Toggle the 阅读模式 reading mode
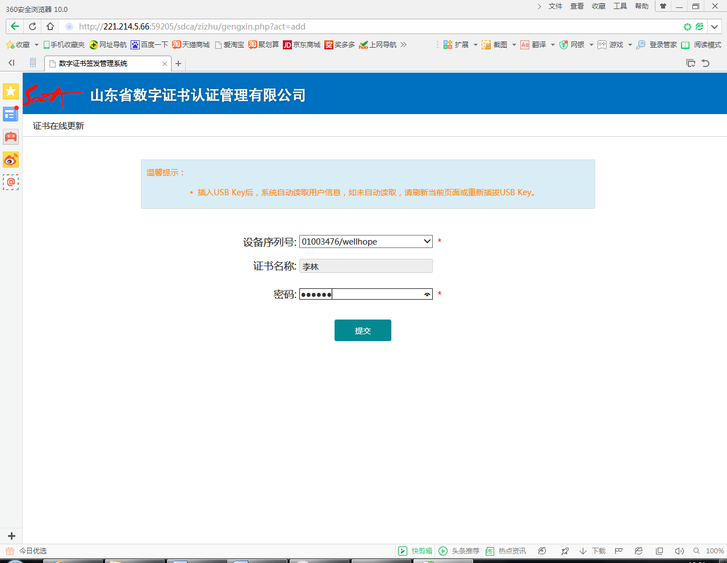Screen dimensions: 727x563 [701, 45]
